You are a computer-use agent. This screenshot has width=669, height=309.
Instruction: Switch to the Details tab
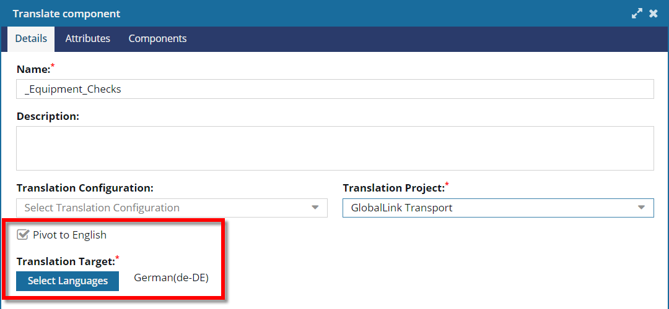click(x=31, y=39)
